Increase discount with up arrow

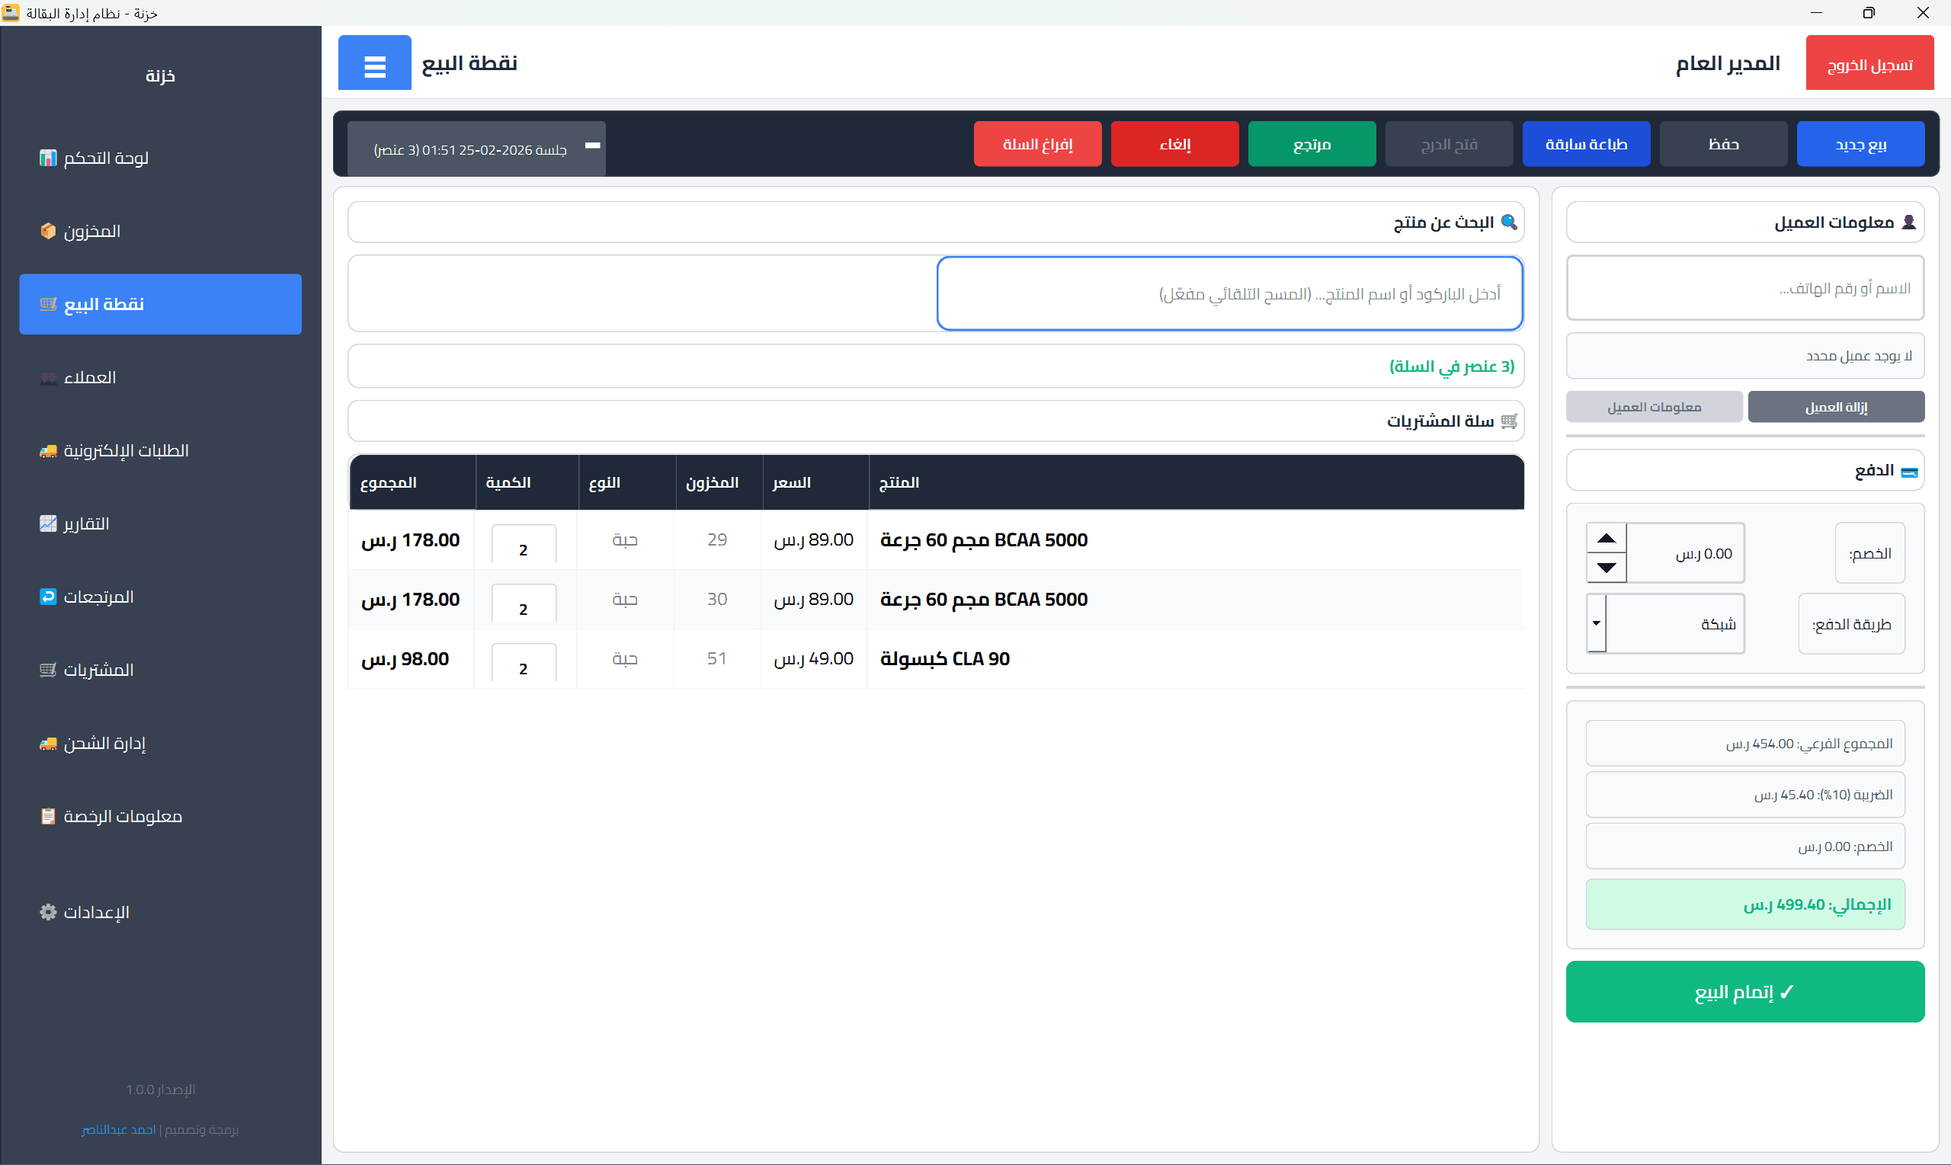tap(1607, 539)
